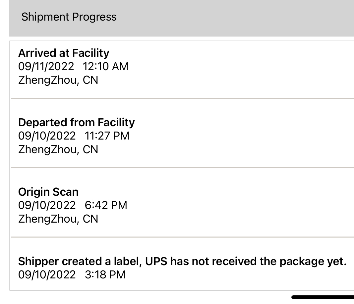Click the date beside 6:42 PM
The image size is (354, 304).
pyautogui.click(x=47, y=205)
